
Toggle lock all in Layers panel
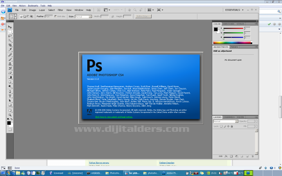[x=232, y=126]
